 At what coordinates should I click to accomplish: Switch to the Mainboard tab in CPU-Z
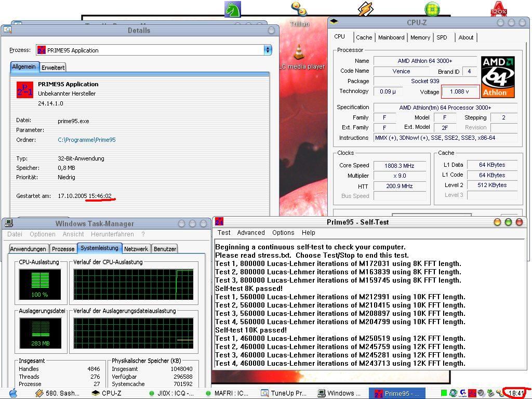391,37
